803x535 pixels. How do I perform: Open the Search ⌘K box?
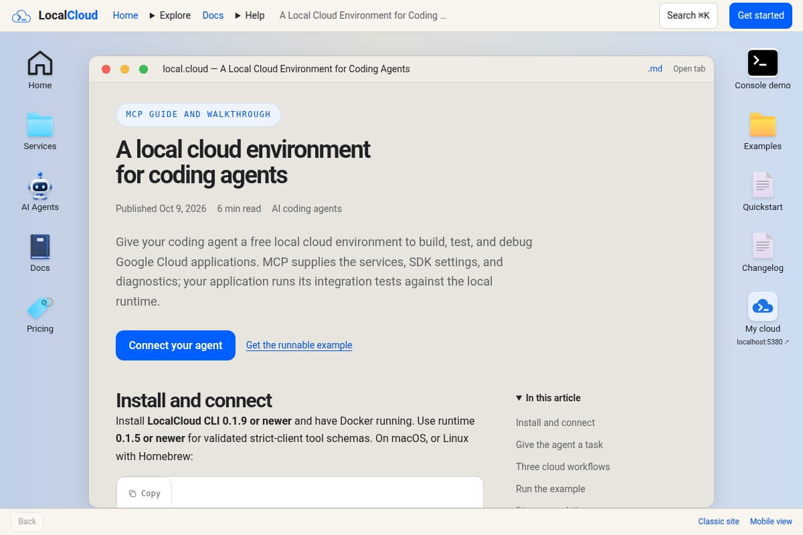click(x=689, y=15)
